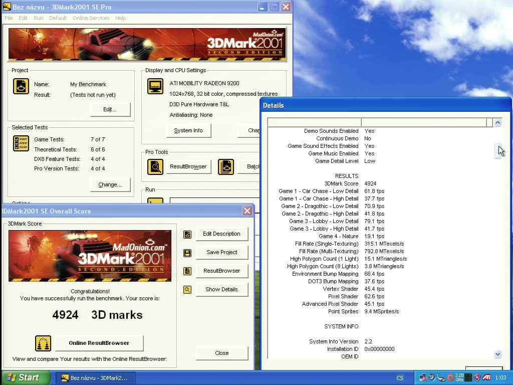The height and width of the screenshot is (385, 513).
Task: Open the Online ResultBrowser
Action: coord(99,343)
